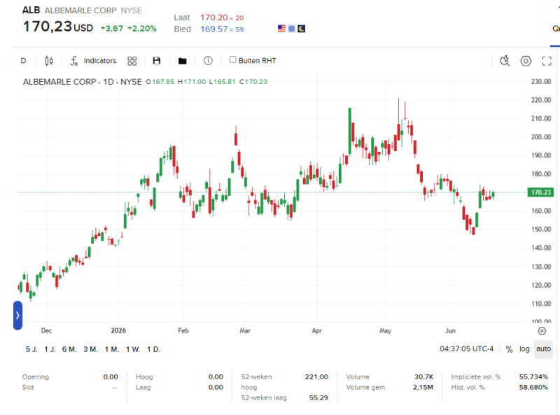Select the 1 J. time range
This screenshot has height=415, width=560.
point(50,349)
